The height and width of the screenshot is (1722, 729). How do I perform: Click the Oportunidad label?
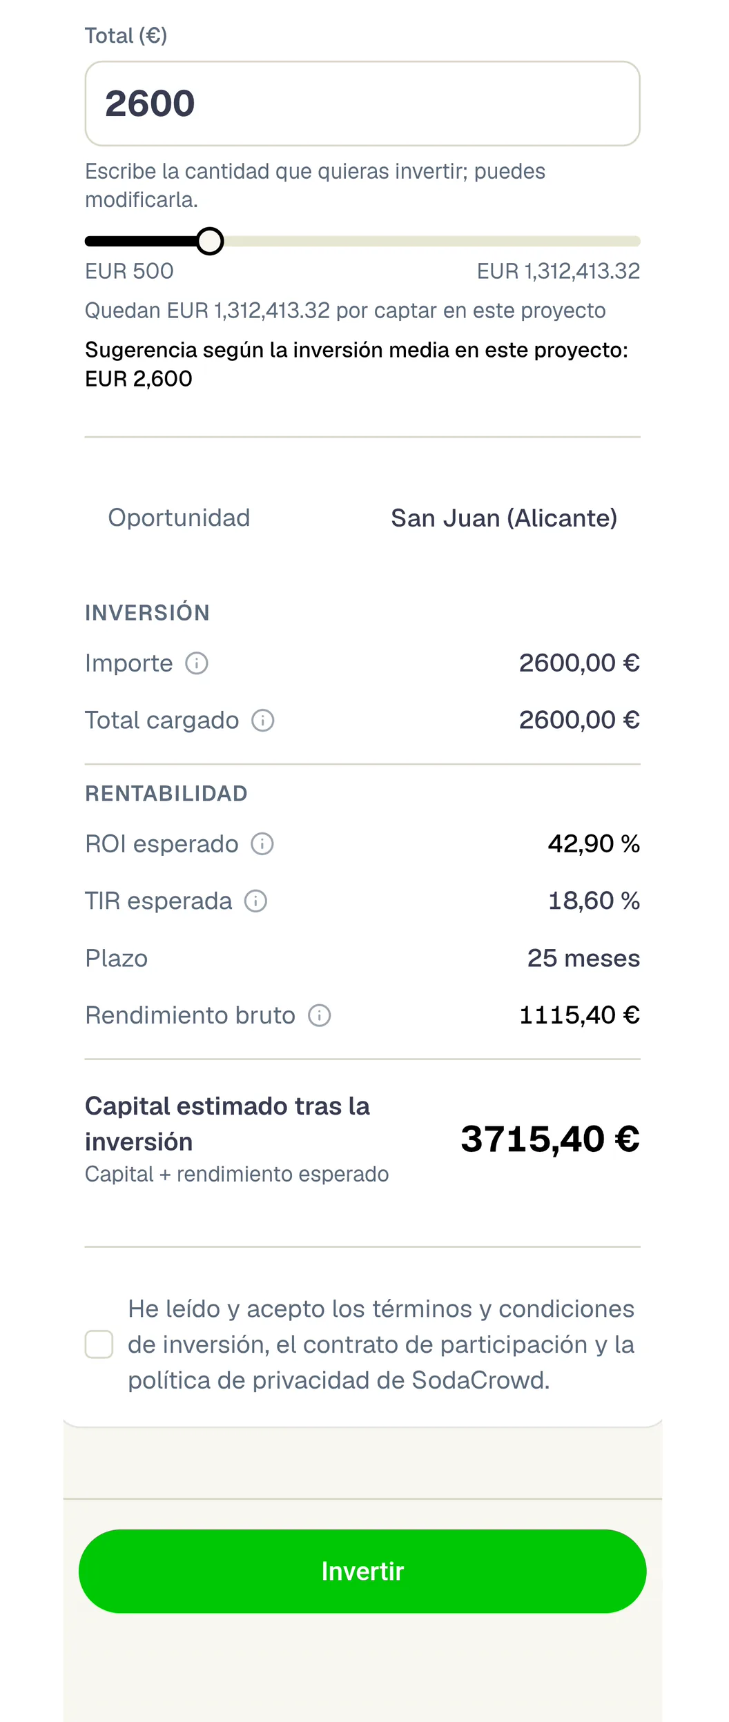[x=179, y=518]
